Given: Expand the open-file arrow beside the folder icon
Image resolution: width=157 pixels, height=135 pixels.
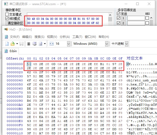Looking at the screenshot, I should tap(17, 44).
